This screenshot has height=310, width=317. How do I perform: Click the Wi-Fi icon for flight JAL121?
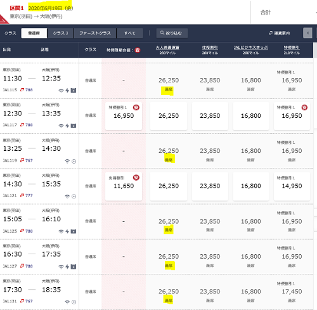67,197
